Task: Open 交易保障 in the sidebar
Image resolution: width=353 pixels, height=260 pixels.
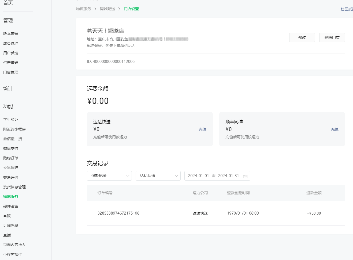Action: pos(11,168)
